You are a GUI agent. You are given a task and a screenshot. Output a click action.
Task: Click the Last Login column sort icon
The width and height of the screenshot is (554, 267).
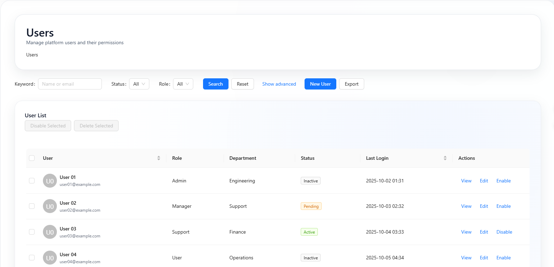(x=445, y=158)
